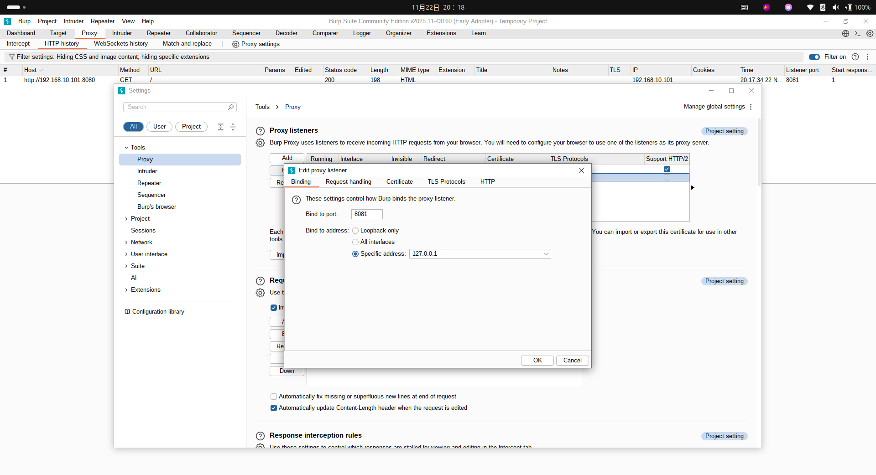This screenshot has width=876, height=475.
Task: Expand the Extensions tree node
Action: 126,290
